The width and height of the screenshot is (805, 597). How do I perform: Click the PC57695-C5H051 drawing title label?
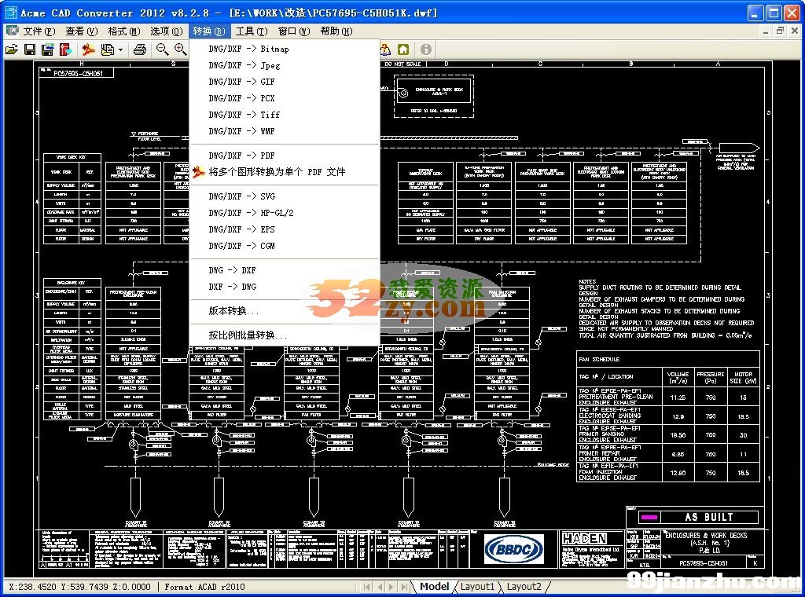pos(78,73)
